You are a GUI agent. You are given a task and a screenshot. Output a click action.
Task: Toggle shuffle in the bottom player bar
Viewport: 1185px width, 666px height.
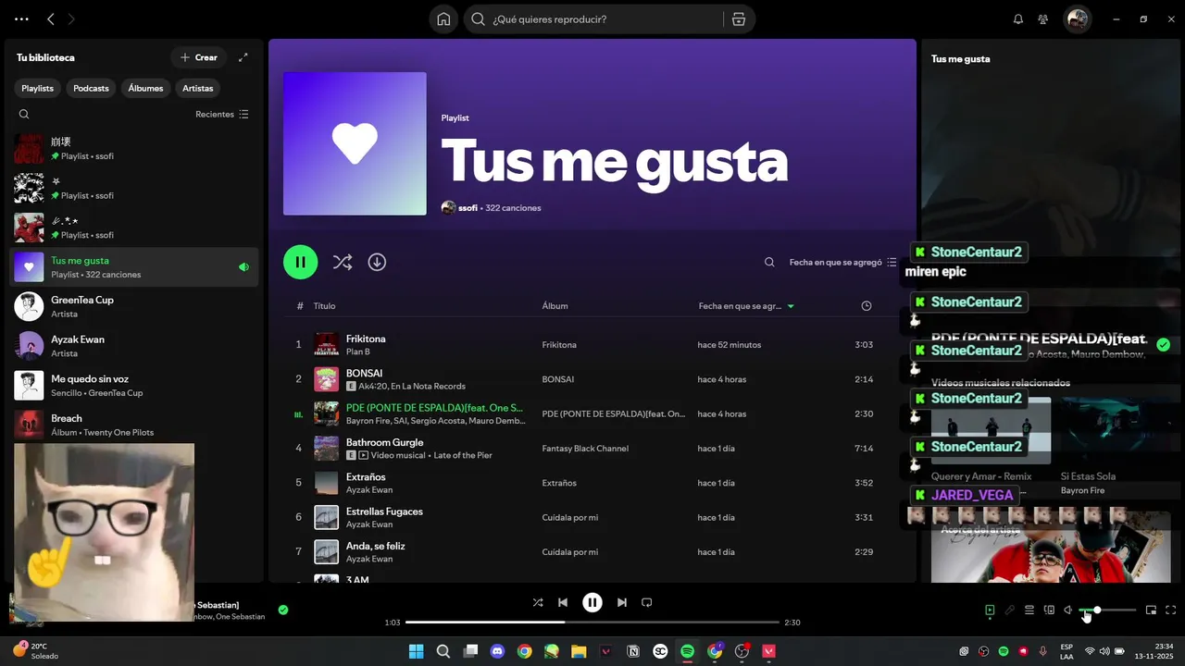coord(538,602)
